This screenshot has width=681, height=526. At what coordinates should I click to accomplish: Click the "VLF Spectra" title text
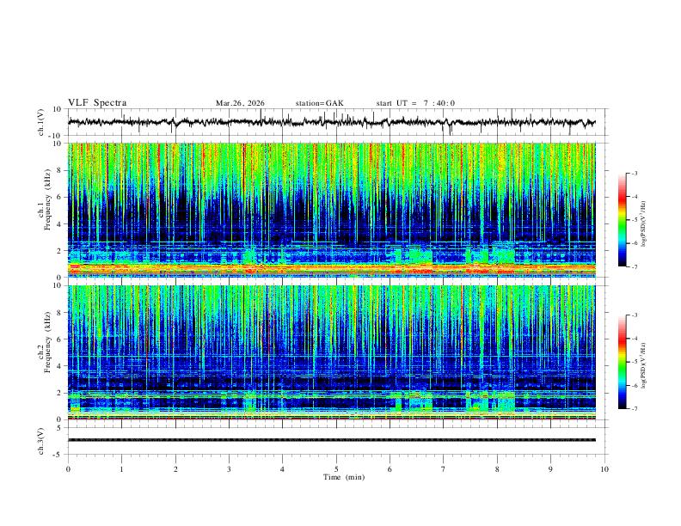coord(97,103)
